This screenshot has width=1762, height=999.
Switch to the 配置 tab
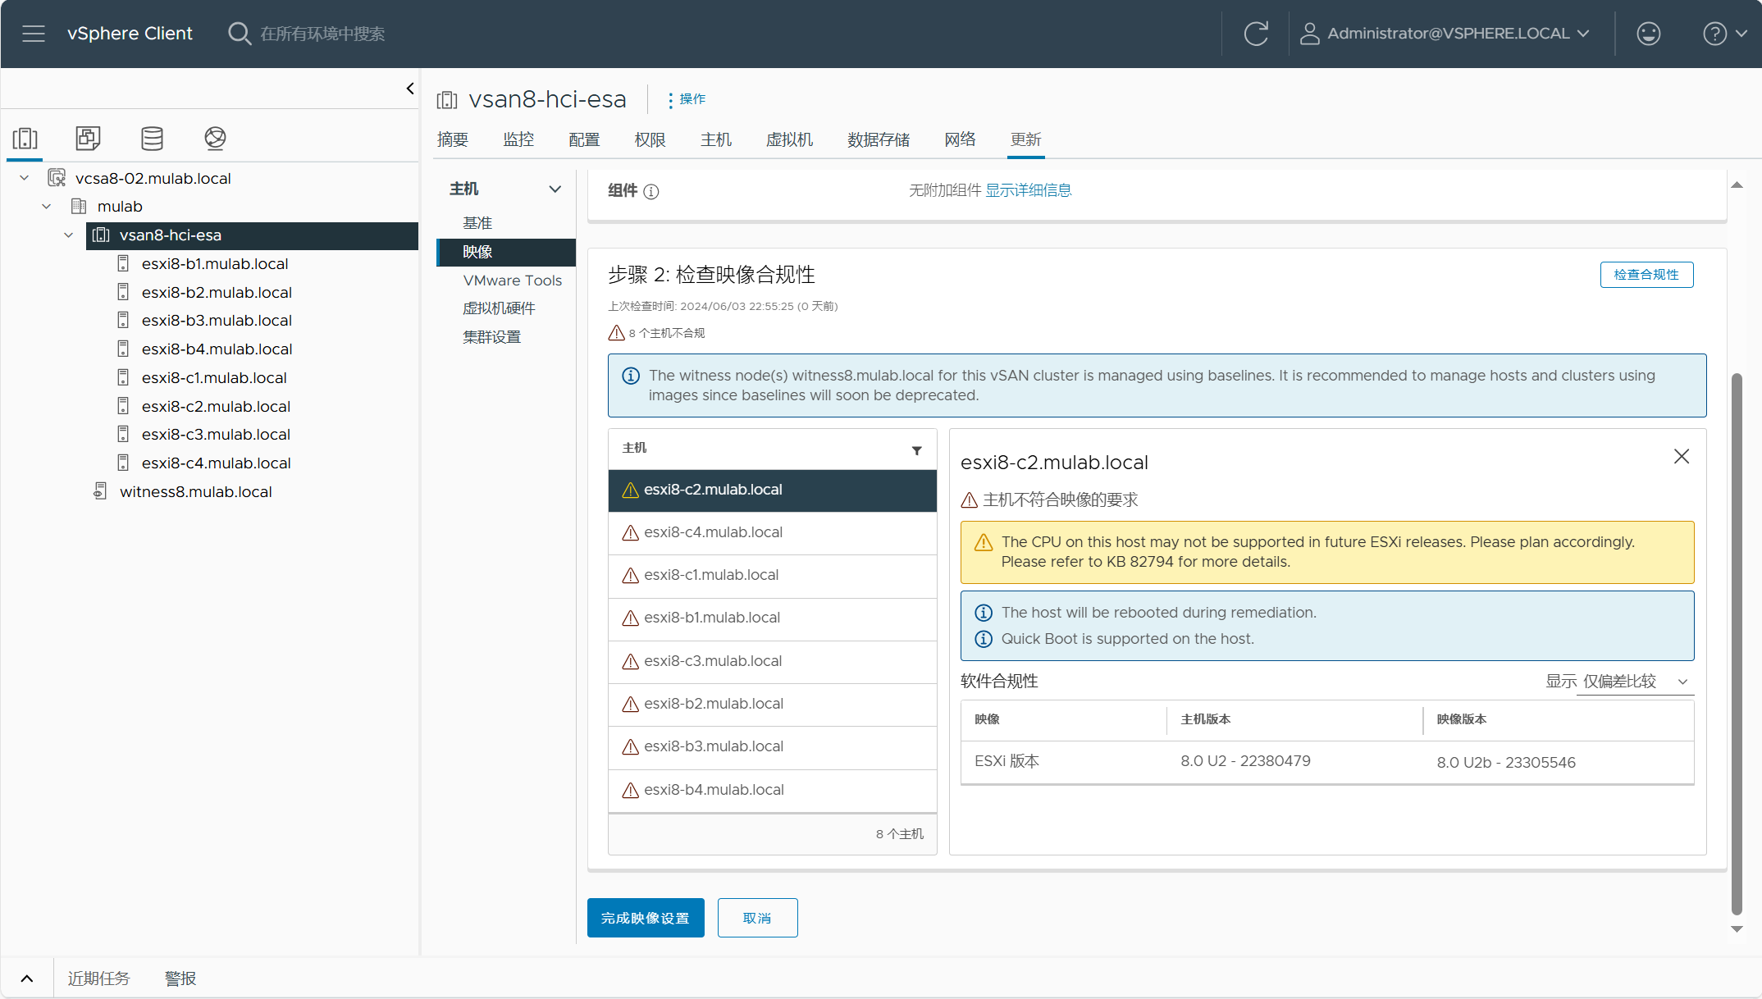[584, 140]
